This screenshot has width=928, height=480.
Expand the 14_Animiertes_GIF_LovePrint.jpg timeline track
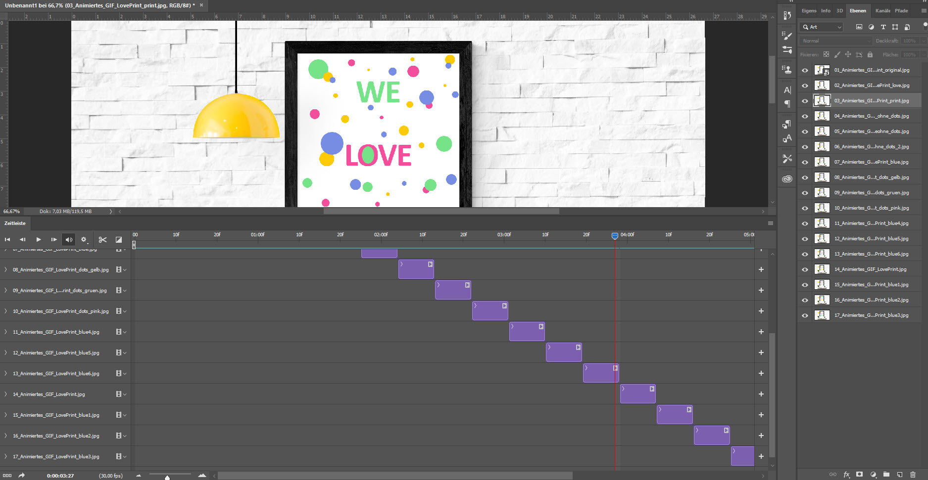point(5,394)
